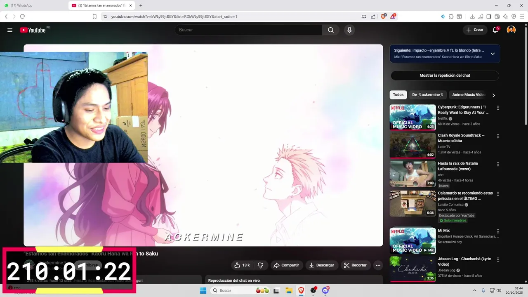The width and height of the screenshot is (528, 297).
Task: Like the video with 13 k
Action: [242, 265]
